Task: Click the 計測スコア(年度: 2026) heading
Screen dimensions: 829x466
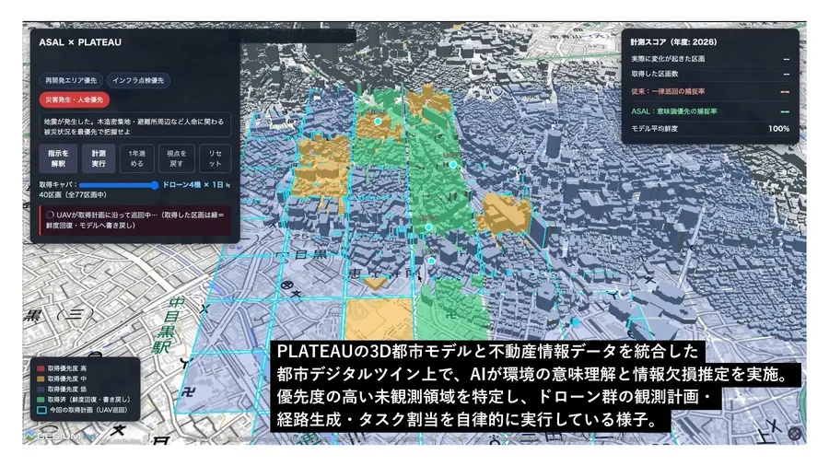Action: coord(673,42)
